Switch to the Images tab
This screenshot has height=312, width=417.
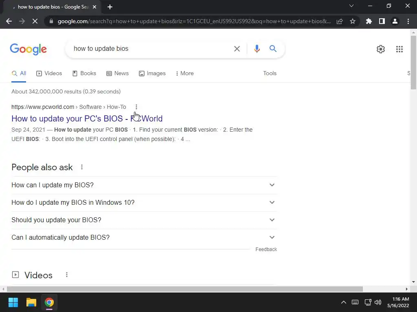tap(152, 74)
